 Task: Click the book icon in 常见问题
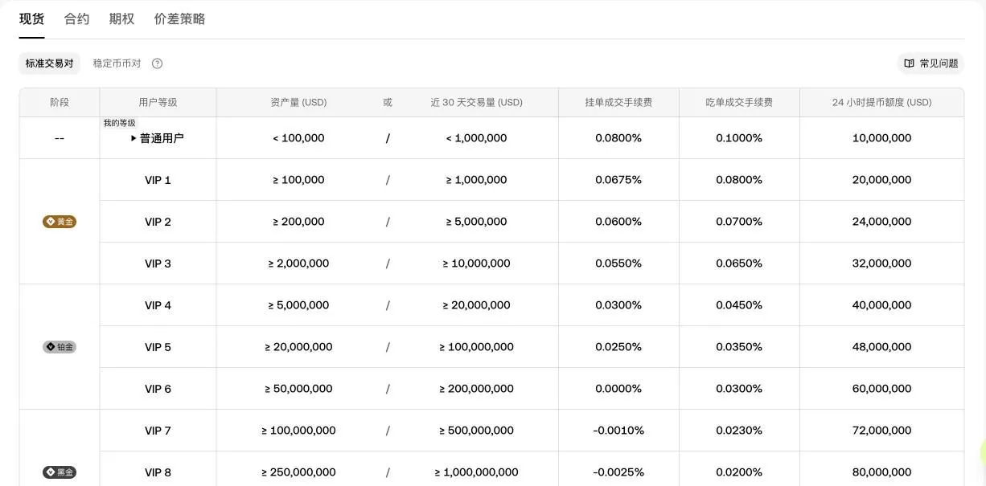pos(910,63)
